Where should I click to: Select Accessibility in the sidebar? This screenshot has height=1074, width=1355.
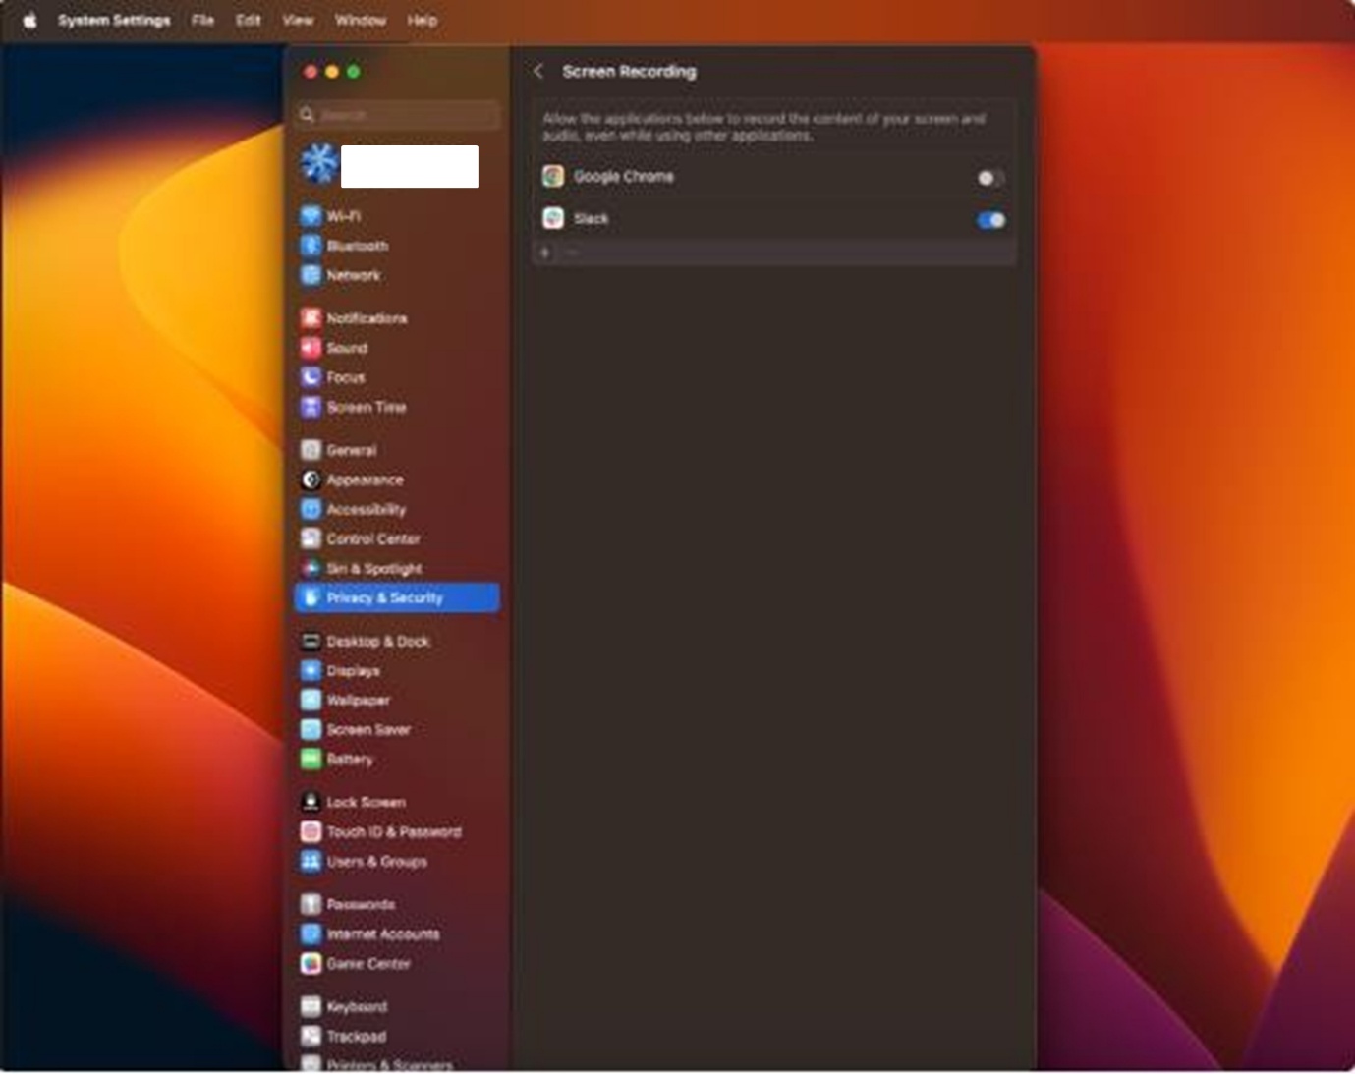pyautogui.click(x=365, y=509)
